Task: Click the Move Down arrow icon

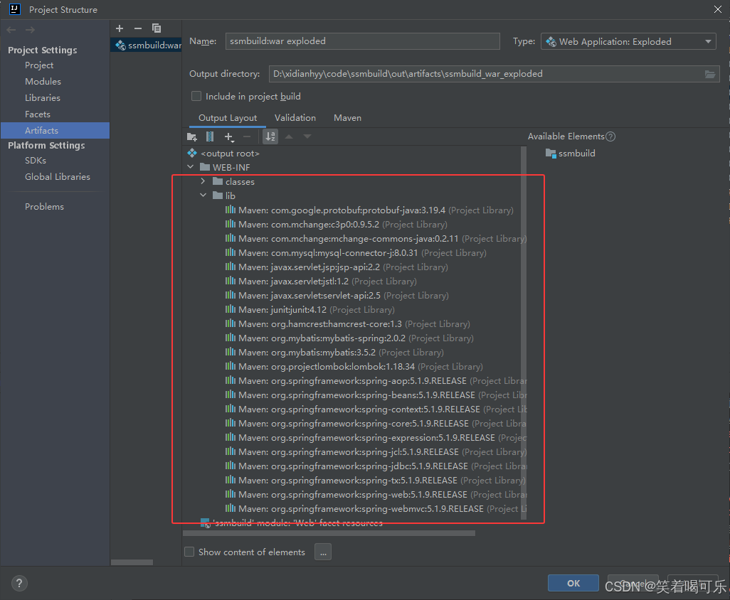Action: [307, 136]
